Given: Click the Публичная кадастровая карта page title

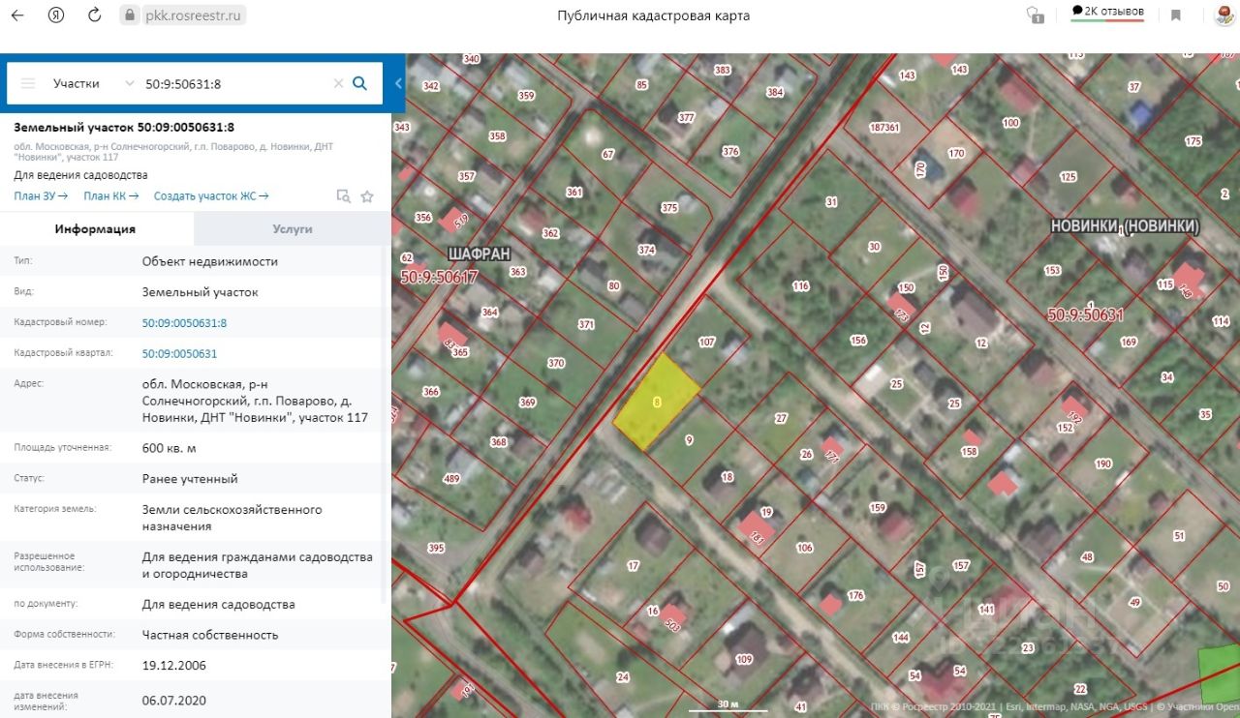Looking at the screenshot, I should click(x=654, y=15).
